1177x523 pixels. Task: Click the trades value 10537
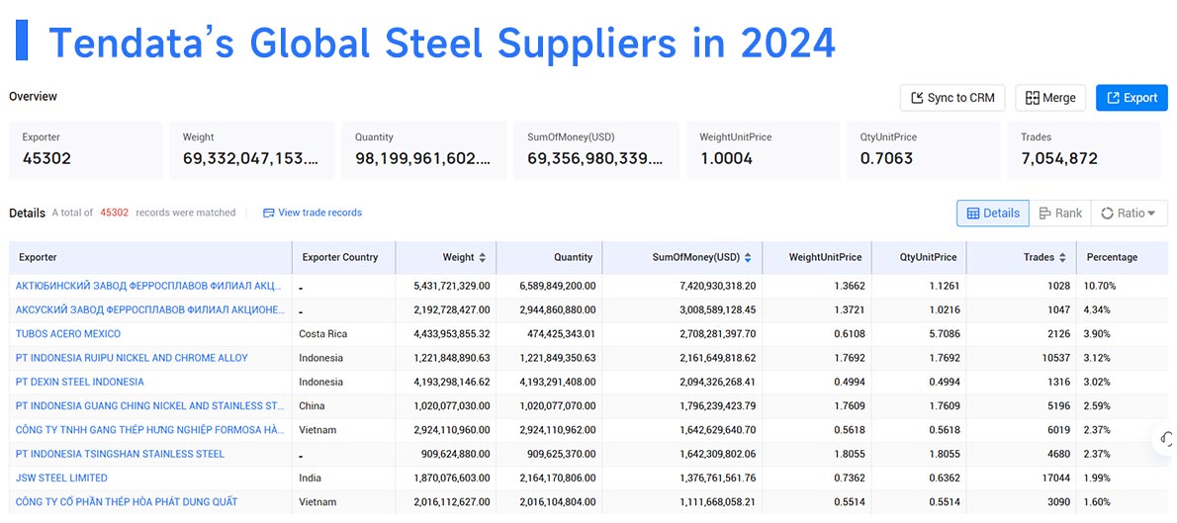[x=1055, y=358]
